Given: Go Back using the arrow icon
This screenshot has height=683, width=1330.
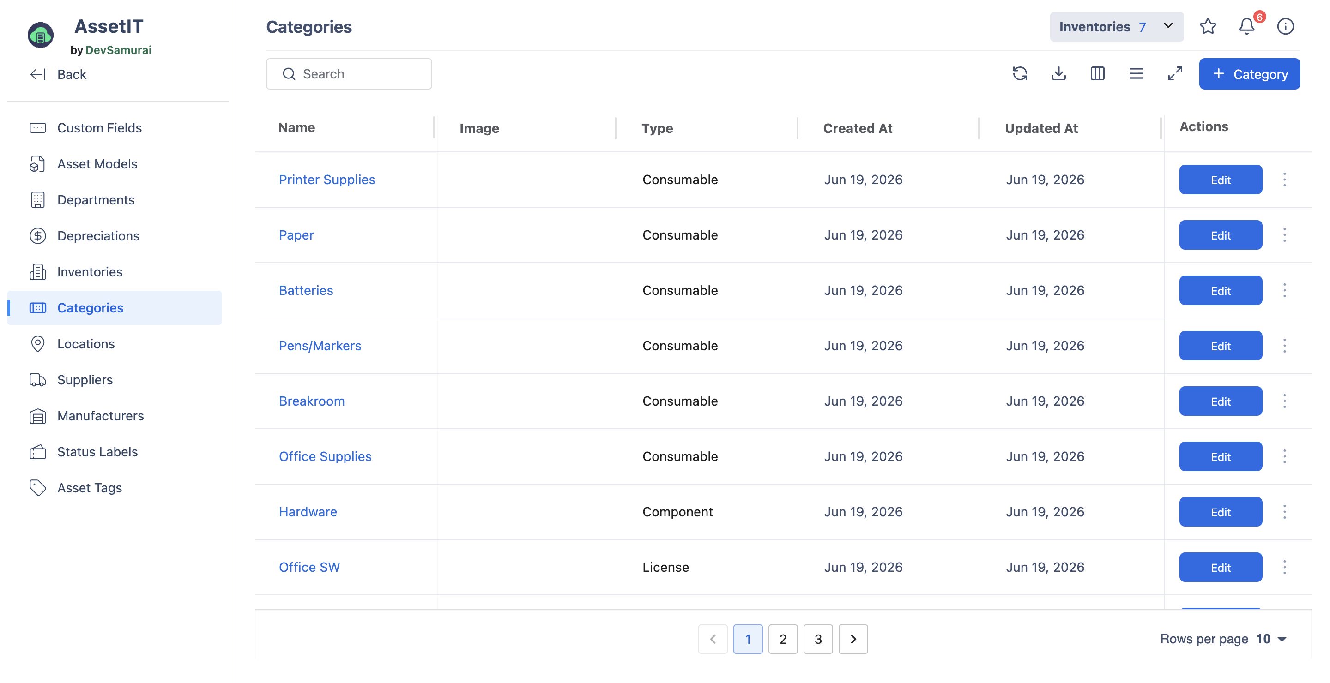Looking at the screenshot, I should [x=38, y=74].
